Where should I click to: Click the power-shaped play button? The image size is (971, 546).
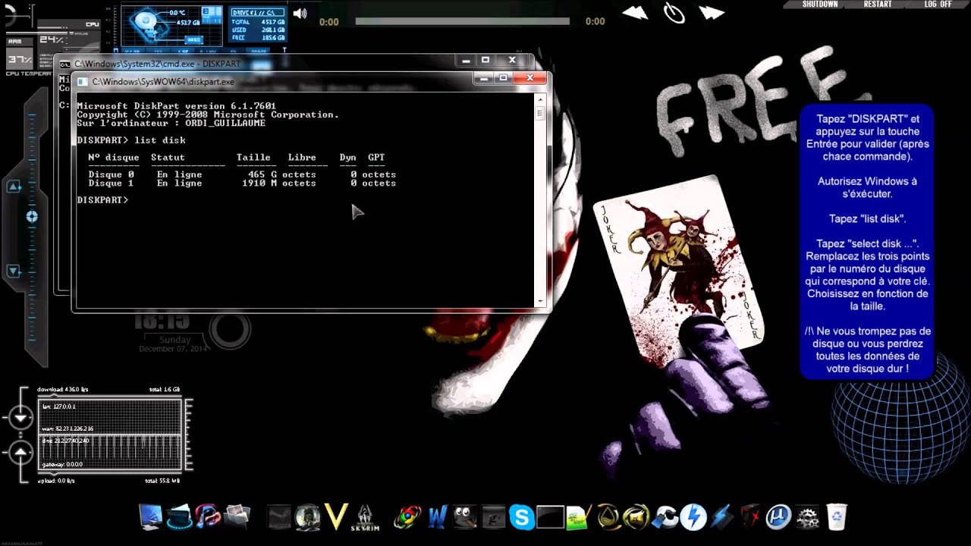pyautogui.click(x=674, y=13)
